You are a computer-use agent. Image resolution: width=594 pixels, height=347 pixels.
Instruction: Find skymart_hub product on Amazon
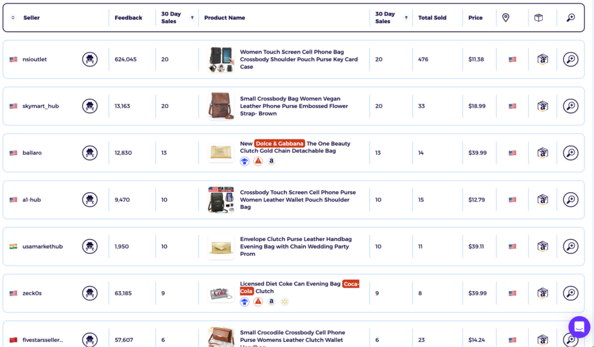pyautogui.click(x=542, y=106)
